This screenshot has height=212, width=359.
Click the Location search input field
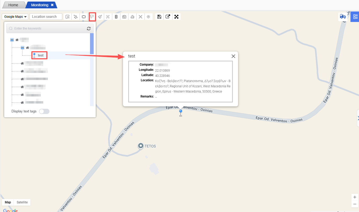click(x=46, y=17)
